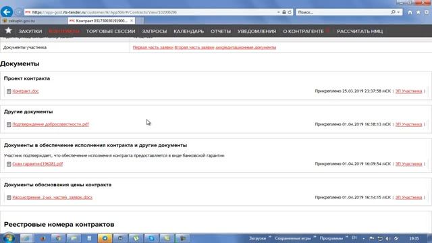Switch to the zakupki.gov.ru tab

34,21
